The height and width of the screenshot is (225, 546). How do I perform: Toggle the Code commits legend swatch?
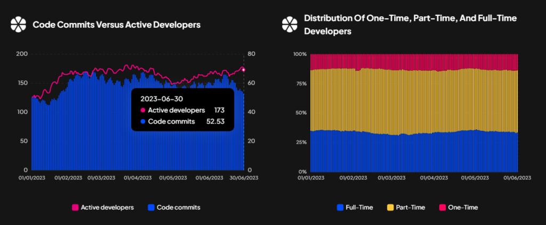151,207
